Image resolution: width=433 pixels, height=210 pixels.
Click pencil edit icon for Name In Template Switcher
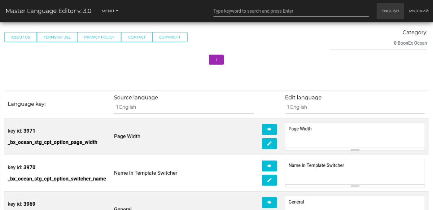click(x=269, y=180)
